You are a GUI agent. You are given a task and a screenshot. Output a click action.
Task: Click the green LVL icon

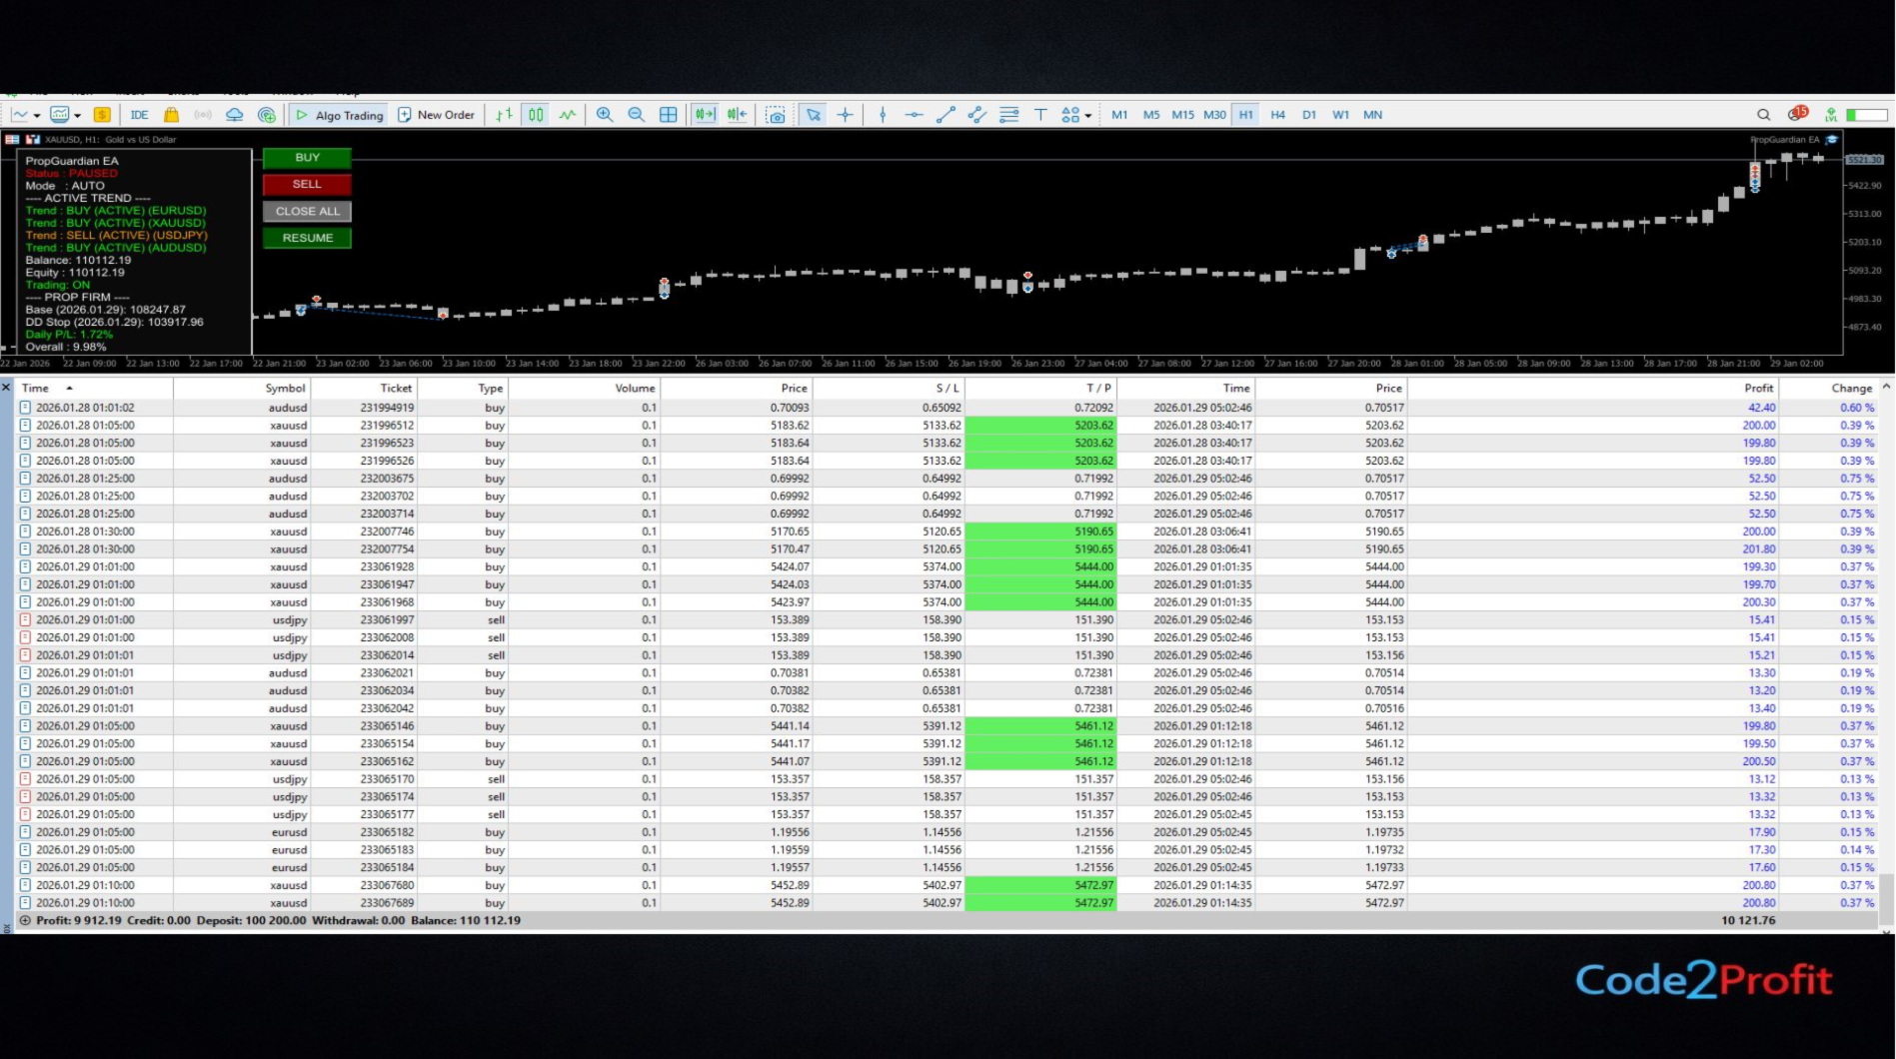click(x=1831, y=115)
